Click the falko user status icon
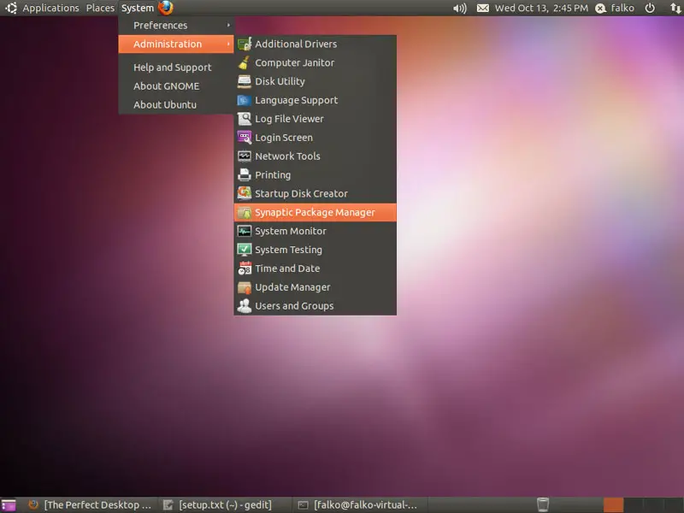This screenshot has height=513, width=684. coord(601,9)
